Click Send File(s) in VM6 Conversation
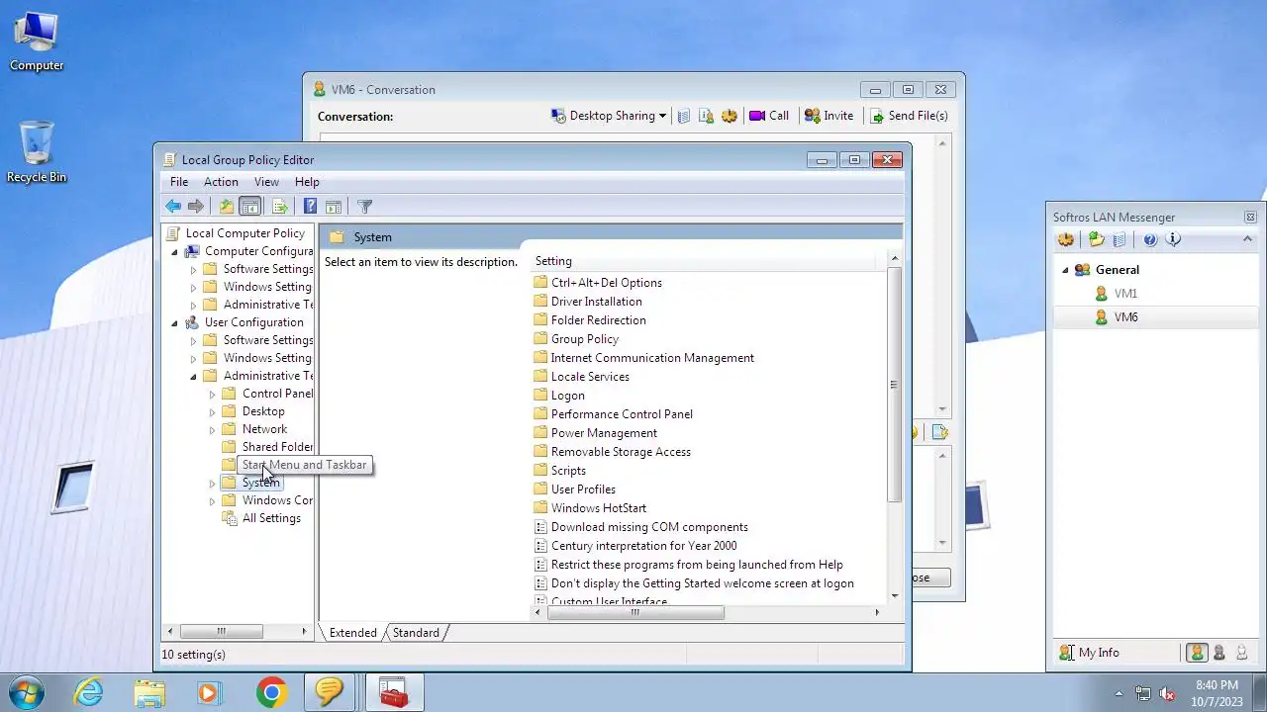The width and height of the screenshot is (1267, 712). tap(909, 116)
